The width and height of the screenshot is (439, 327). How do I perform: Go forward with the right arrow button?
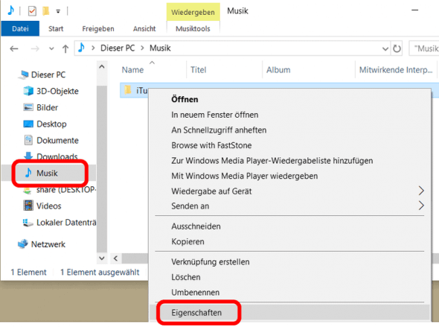[35, 48]
